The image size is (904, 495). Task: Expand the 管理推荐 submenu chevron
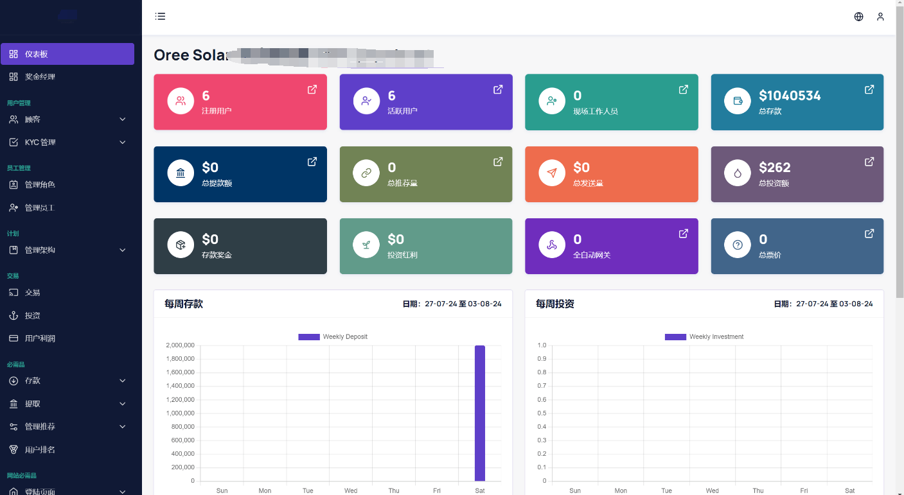(123, 427)
